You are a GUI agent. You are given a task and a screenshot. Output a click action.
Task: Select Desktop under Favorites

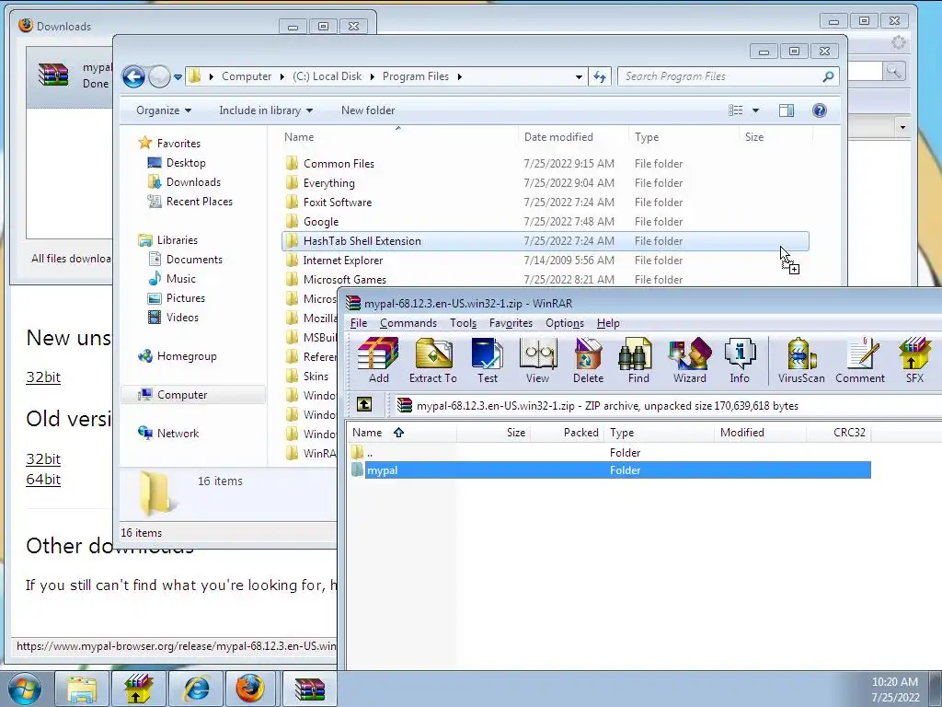click(186, 162)
